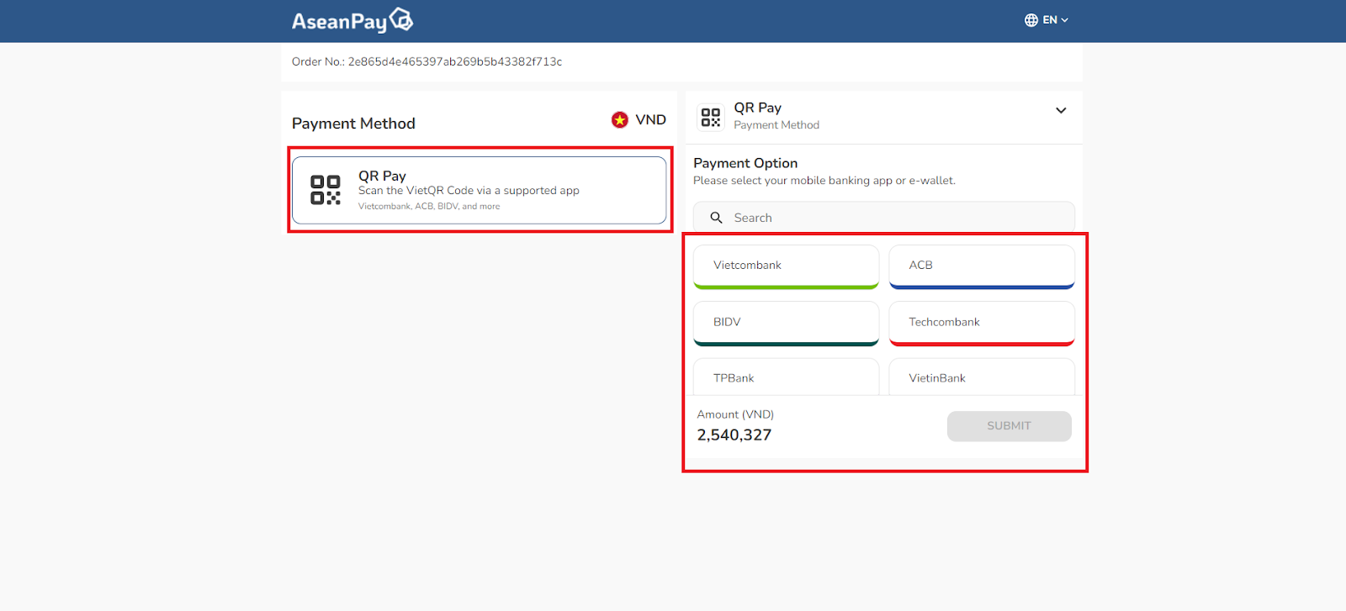Viewport: 1346px width, 611px height.
Task: Click the Vietnam flag icon beside VND
Action: tap(620, 120)
